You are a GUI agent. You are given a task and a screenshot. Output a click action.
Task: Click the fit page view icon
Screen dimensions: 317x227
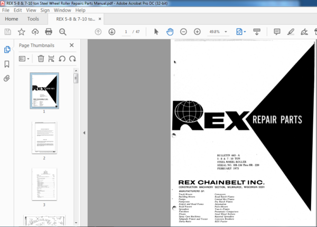(x=239, y=32)
